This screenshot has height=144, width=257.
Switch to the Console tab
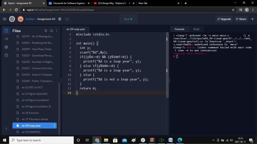point(179,29)
